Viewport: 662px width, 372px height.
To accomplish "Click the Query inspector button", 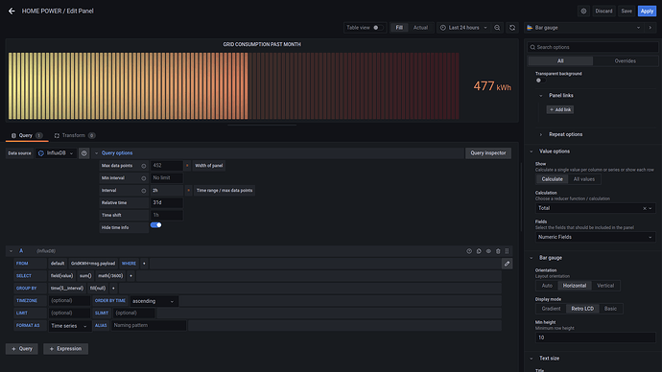I will pos(488,153).
